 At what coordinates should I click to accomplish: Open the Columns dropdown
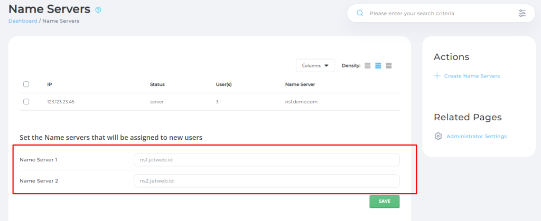[315, 65]
